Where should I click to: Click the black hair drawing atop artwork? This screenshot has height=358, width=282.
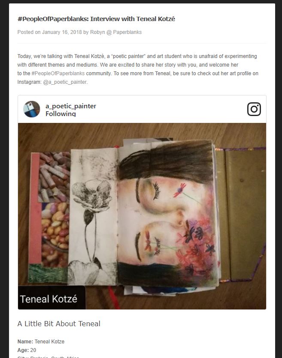(x=167, y=161)
